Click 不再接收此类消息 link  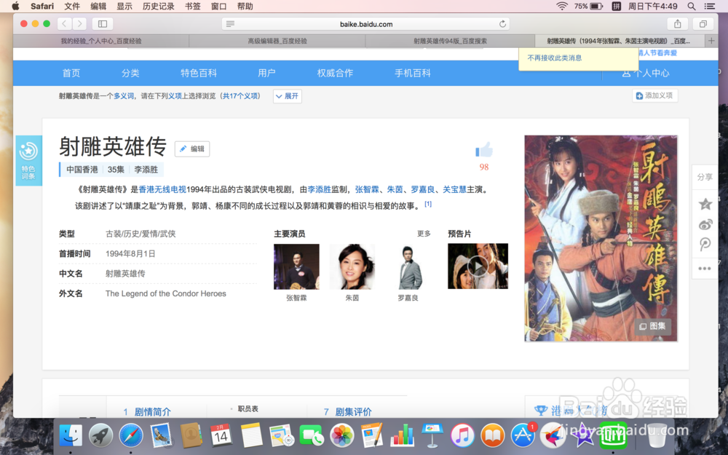pos(554,58)
